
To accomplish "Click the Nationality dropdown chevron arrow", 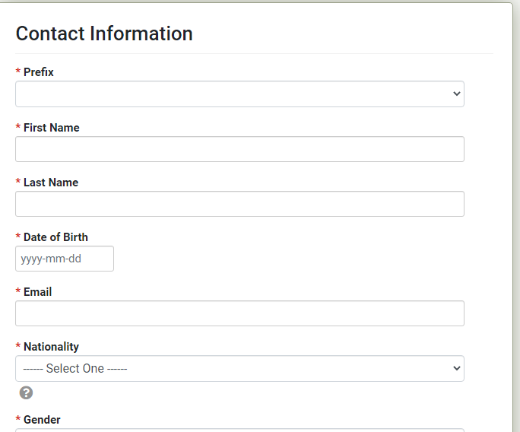I will (456, 368).
